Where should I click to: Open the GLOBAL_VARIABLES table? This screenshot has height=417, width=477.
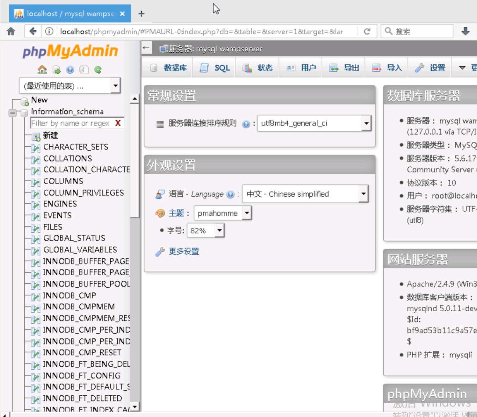click(x=80, y=250)
